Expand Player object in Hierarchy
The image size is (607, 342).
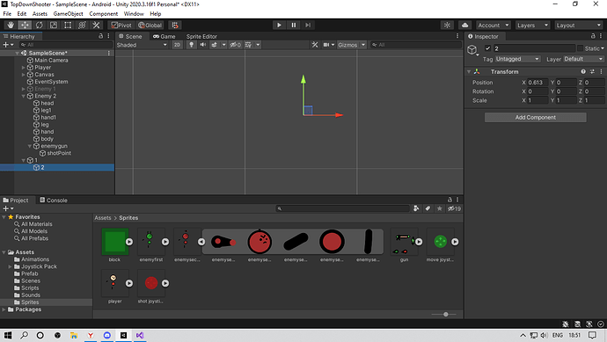point(24,68)
